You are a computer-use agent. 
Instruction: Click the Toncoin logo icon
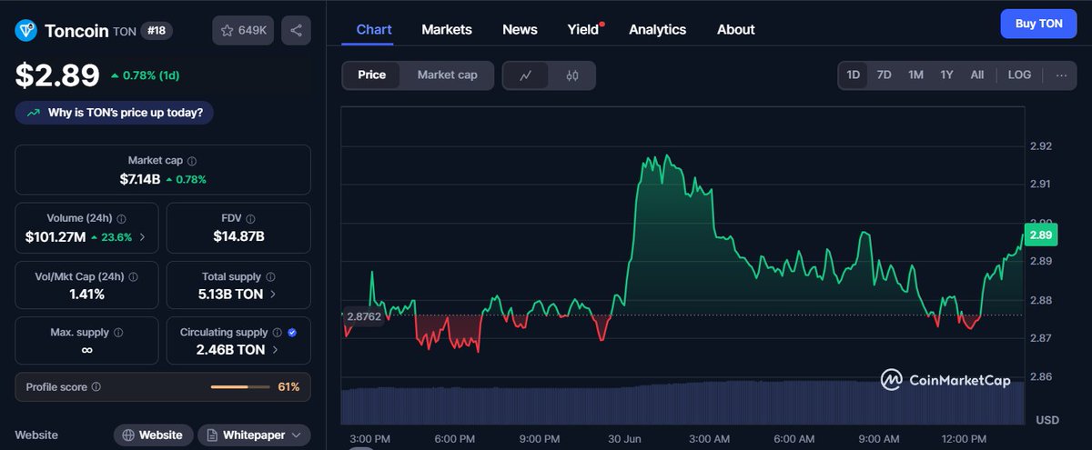coord(26,31)
